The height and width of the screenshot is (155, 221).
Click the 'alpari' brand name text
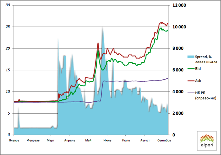207,145
